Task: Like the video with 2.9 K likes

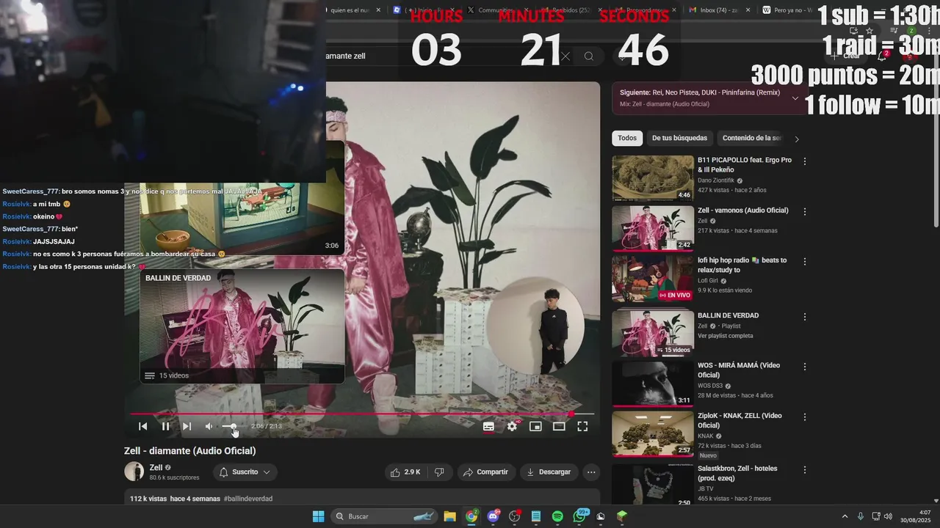Action: pyautogui.click(x=405, y=472)
